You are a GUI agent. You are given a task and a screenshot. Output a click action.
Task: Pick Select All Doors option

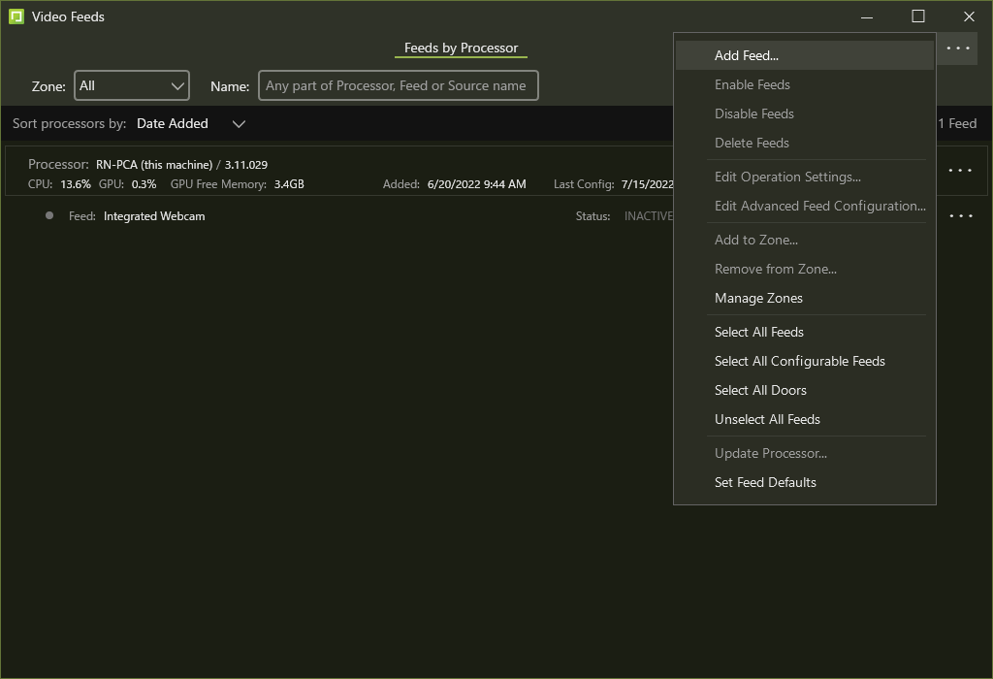760,390
